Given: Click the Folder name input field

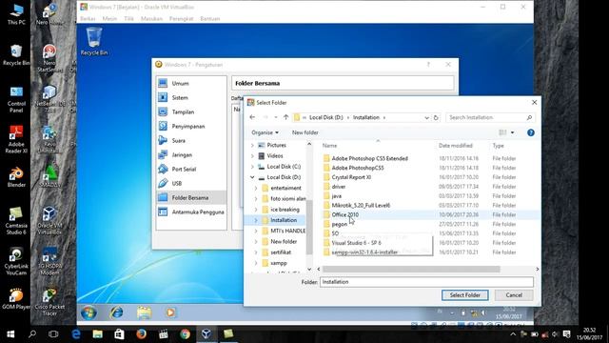Looking at the screenshot, I should [426, 282].
